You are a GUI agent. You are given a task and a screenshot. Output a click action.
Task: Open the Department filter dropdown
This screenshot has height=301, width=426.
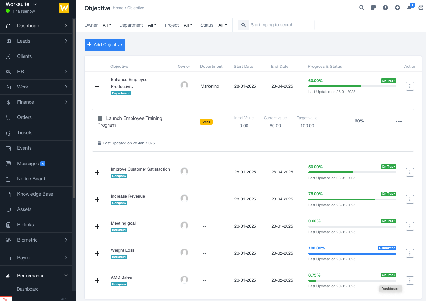(152, 25)
